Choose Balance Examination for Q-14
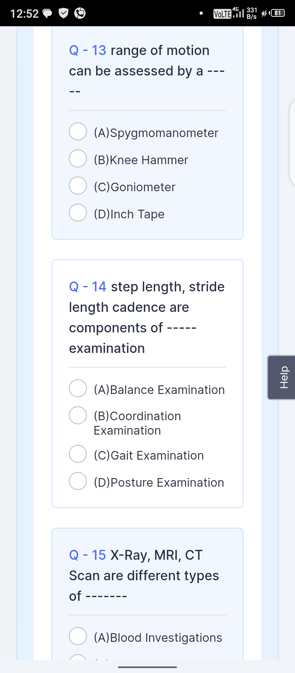 [x=78, y=388]
